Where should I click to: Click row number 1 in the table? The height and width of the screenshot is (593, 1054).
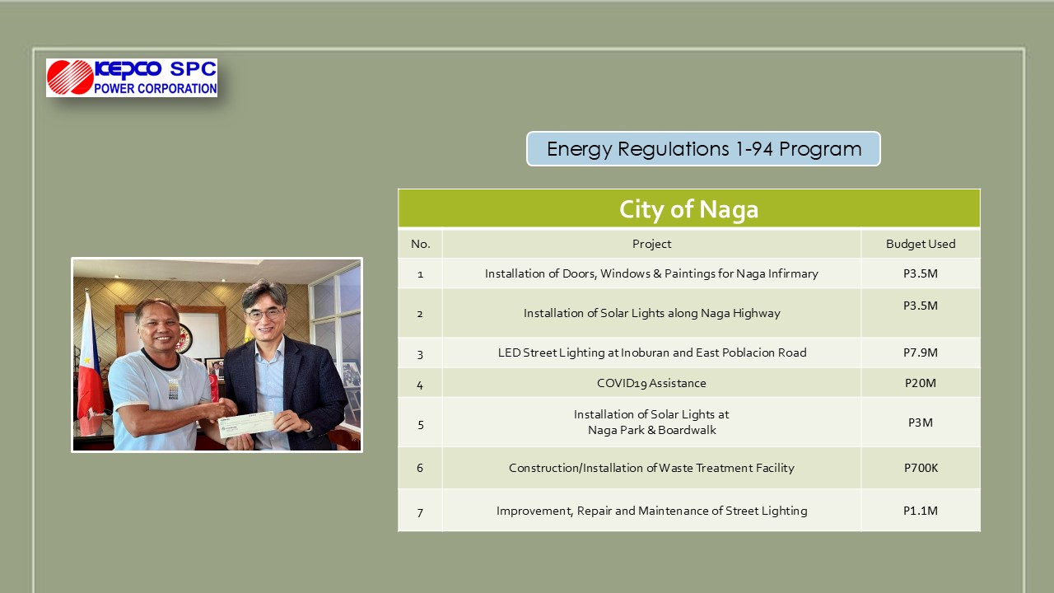pos(420,274)
